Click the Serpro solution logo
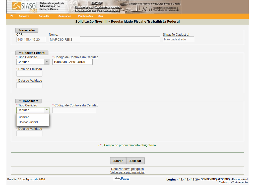The width and height of the screenshot is (255, 185). [122, 179]
